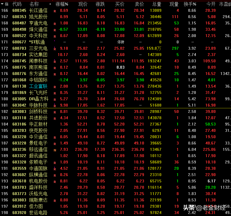Select stock name 盛洋科技
Image resolution: width=231 pixels, height=216 pixels.
[38, 187]
